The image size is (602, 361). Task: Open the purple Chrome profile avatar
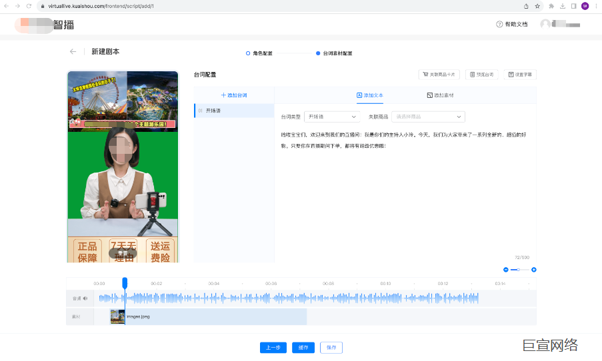coord(585,6)
